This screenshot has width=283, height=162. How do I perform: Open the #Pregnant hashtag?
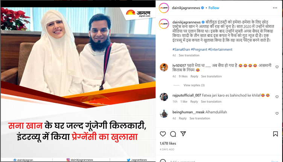[x=199, y=49]
